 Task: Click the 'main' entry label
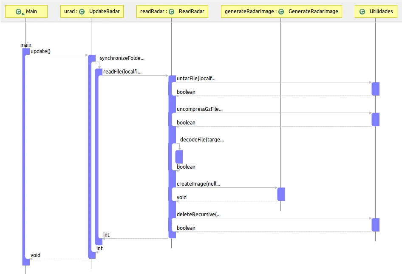(x=26, y=45)
